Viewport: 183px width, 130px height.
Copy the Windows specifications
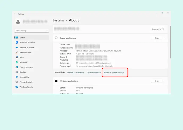tap(157, 81)
